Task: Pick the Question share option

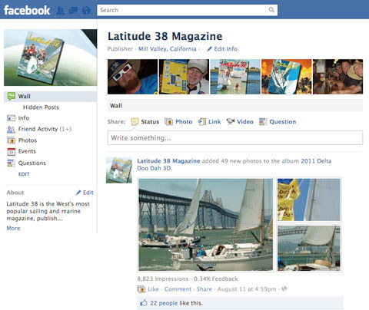Action: [x=278, y=122]
